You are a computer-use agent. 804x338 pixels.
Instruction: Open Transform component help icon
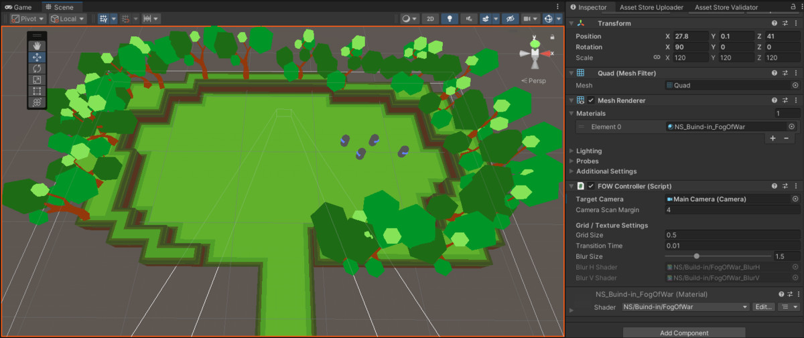775,23
